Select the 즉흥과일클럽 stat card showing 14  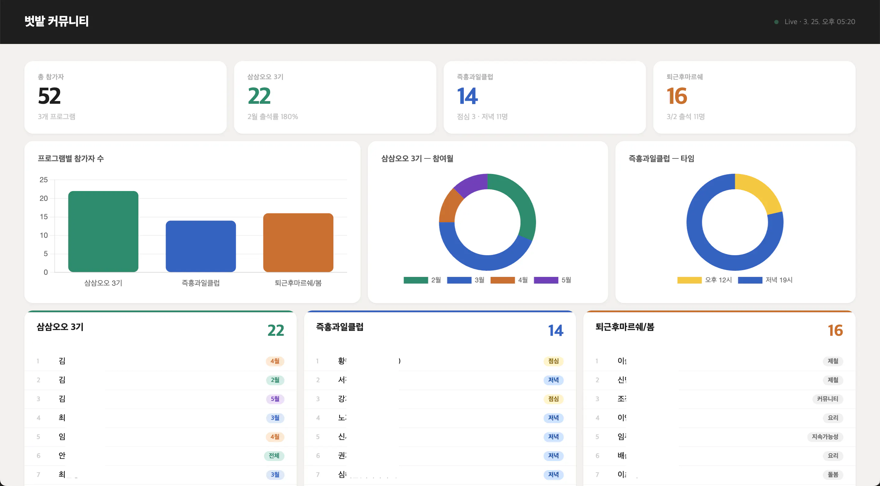click(544, 97)
